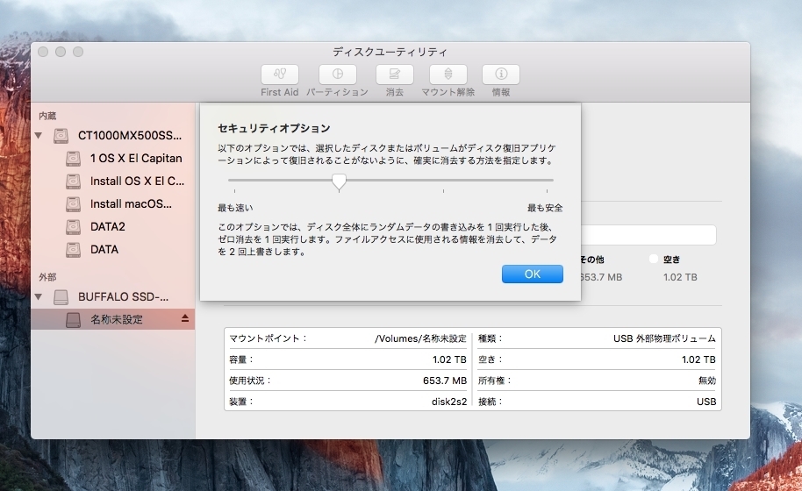Collapse the BUFFALO SSD disk tree

click(39, 297)
